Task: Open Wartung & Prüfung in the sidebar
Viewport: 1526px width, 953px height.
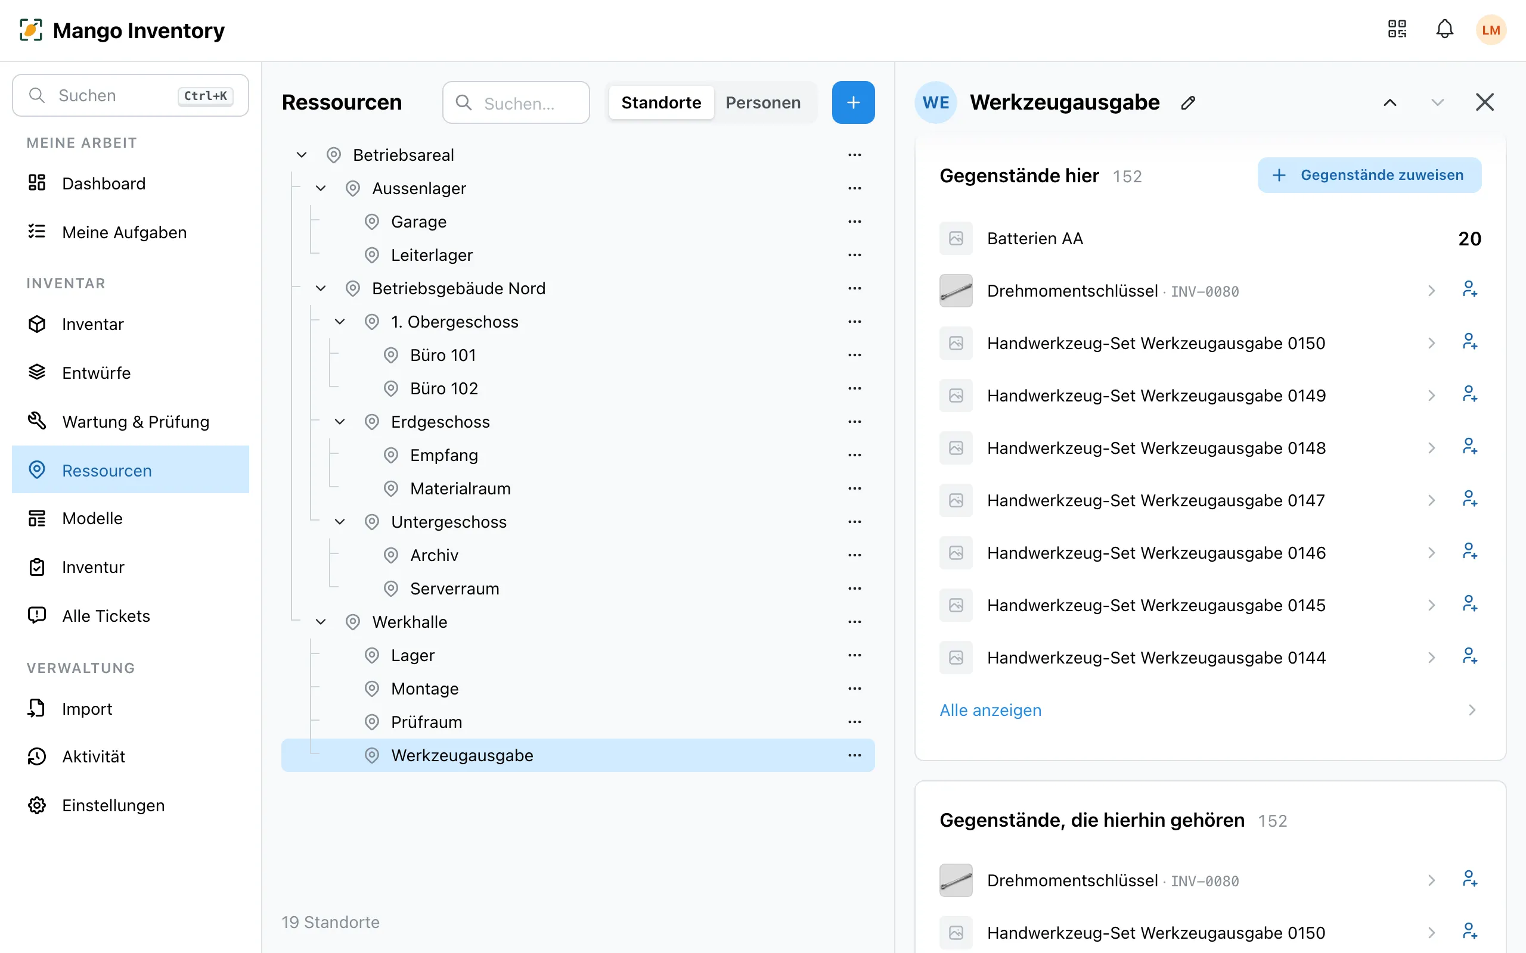Action: pos(131,422)
